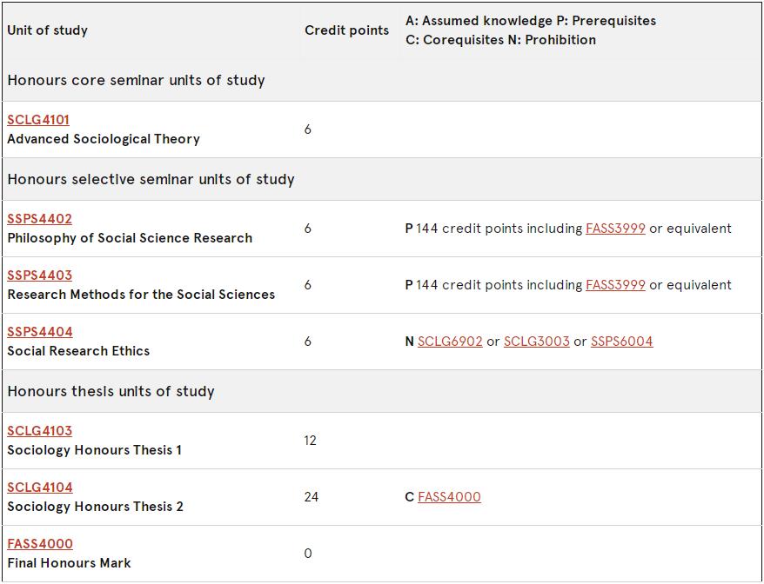Select the Honours selective seminar units heading

click(x=151, y=180)
